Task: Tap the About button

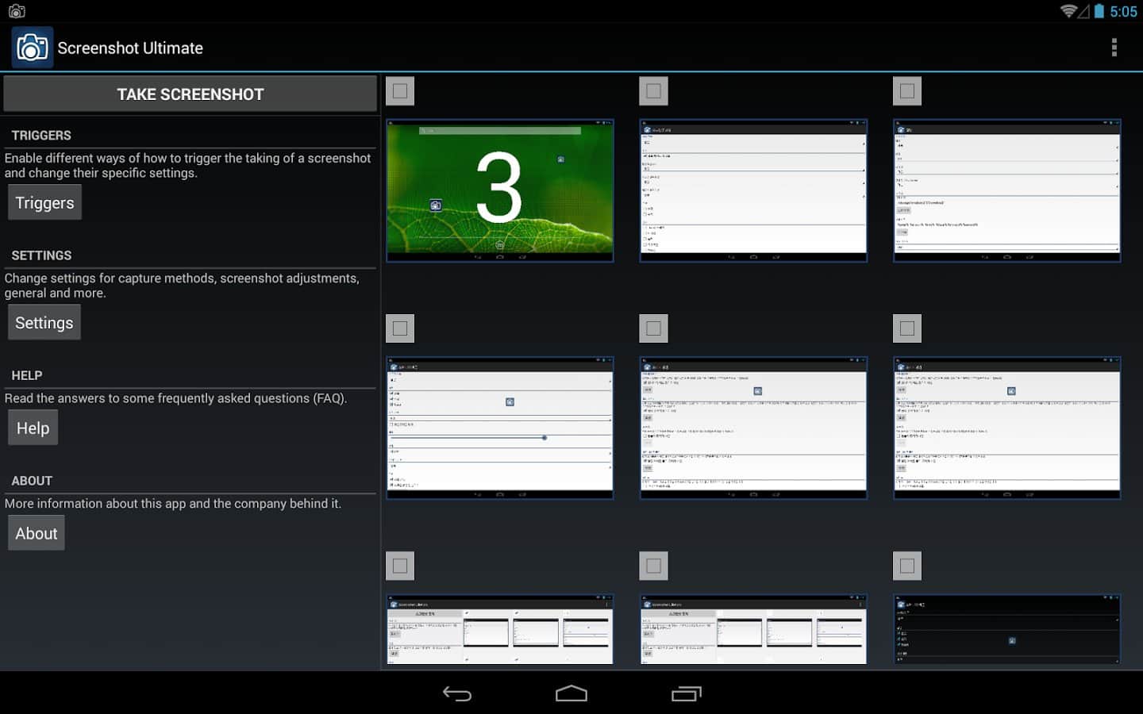Action: pyautogui.click(x=37, y=534)
